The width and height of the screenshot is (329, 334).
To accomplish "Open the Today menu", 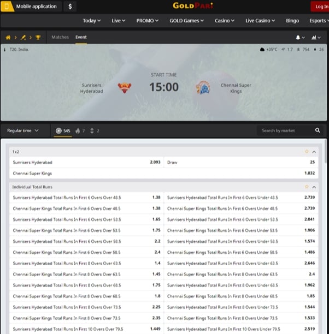I will coord(91,21).
